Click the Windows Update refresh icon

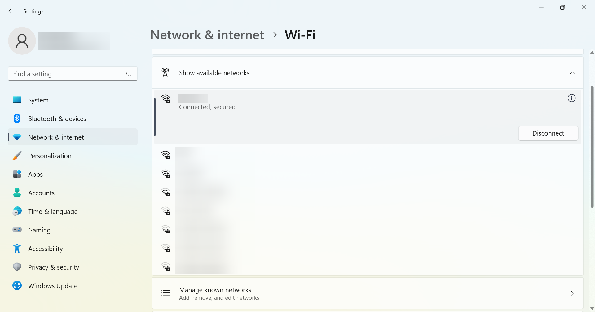click(17, 286)
